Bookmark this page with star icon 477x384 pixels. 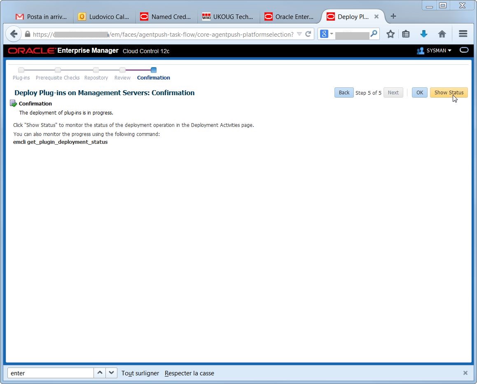tap(390, 34)
